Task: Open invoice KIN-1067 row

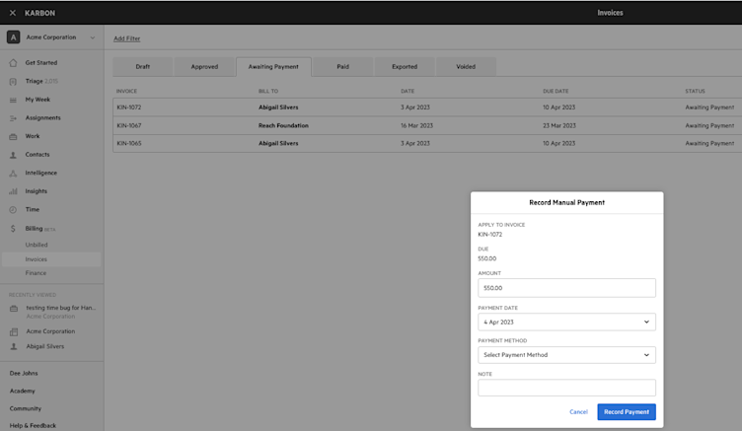Action: [x=427, y=125]
